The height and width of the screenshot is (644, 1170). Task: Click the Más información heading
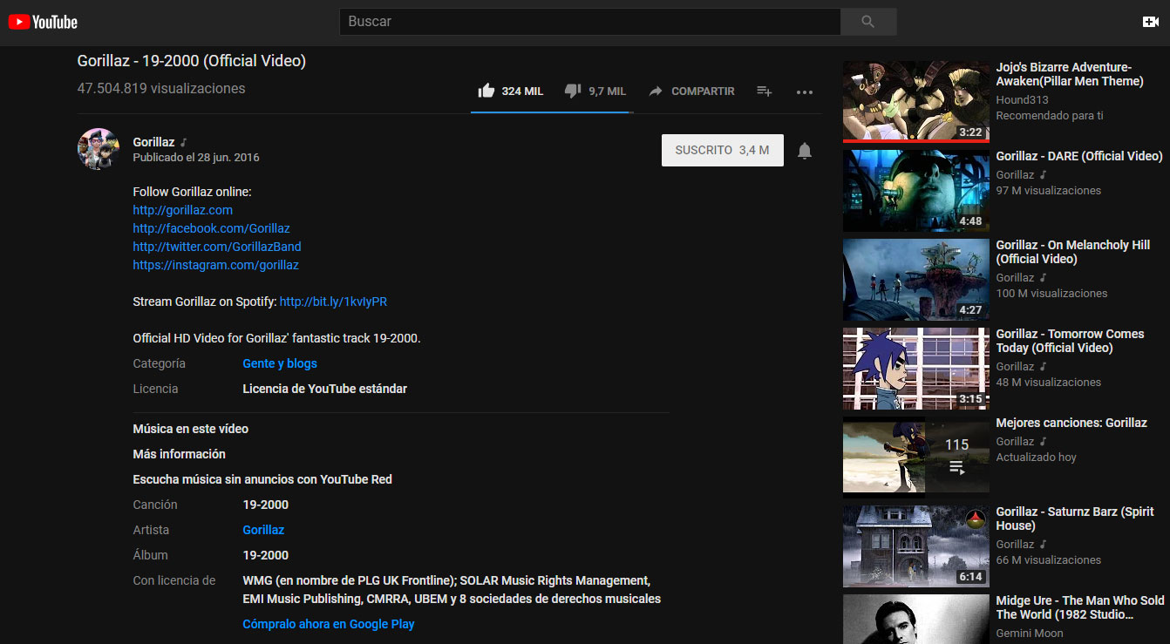(179, 454)
